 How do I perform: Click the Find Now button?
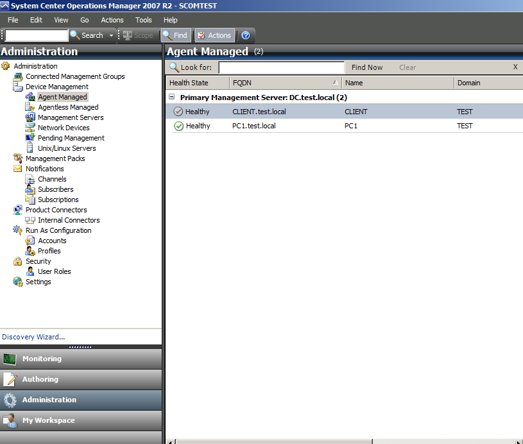pos(367,67)
